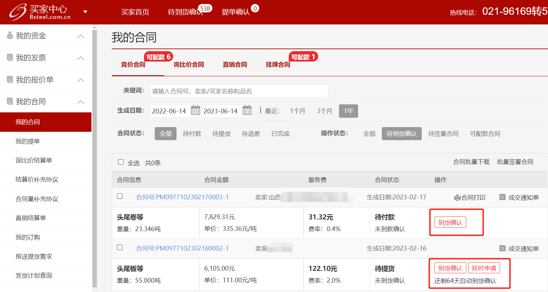Open contract link PM0977102302170003-1
This screenshot has width=548, height=292.
point(182,197)
